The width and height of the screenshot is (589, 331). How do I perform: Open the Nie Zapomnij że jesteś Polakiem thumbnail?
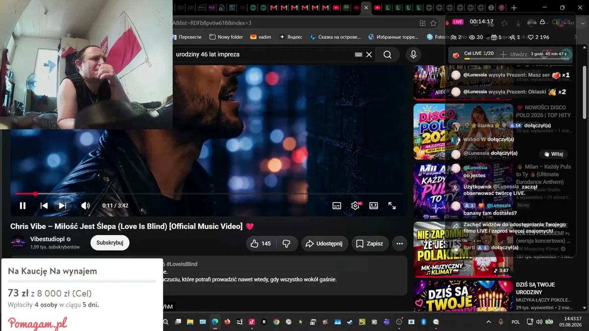(x=463, y=250)
